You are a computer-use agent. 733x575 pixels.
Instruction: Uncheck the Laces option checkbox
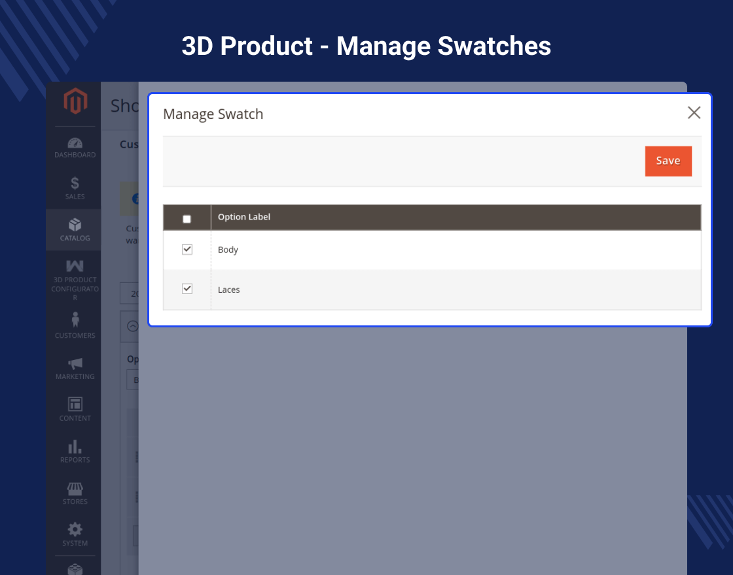tap(187, 289)
